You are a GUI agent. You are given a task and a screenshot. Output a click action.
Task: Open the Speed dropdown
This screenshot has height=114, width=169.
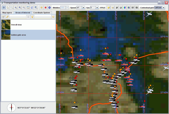pyautogui.click(x=83, y=8)
